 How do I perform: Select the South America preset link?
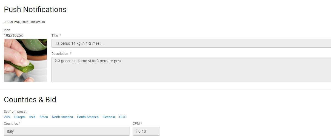(88, 117)
